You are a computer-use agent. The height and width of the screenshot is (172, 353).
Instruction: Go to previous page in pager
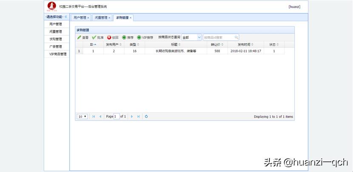click(100, 117)
